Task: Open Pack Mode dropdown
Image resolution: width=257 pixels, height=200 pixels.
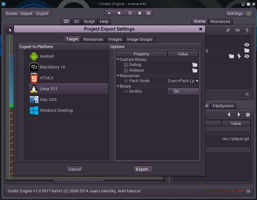Action: tap(183, 81)
